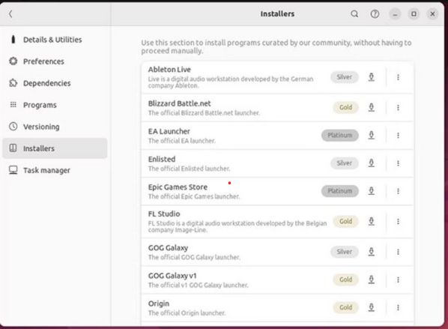Image resolution: width=448 pixels, height=329 pixels.
Task: Install Epic Games Store using download icon
Action: pyautogui.click(x=371, y=191)
